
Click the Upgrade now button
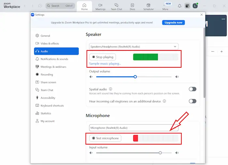point(173,22)
